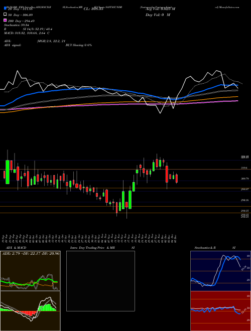Click the magenta 200 Day legend swatch

pos(5,21)
